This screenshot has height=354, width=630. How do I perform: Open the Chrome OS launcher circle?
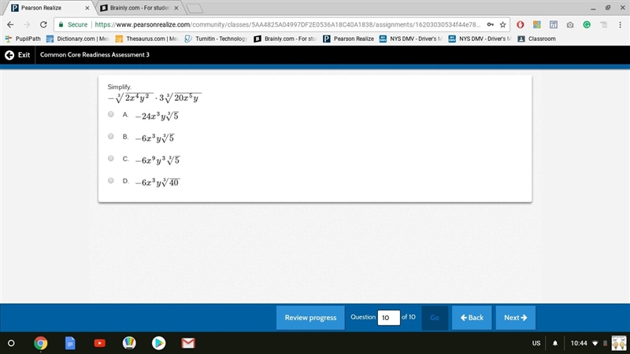(11, 343)
